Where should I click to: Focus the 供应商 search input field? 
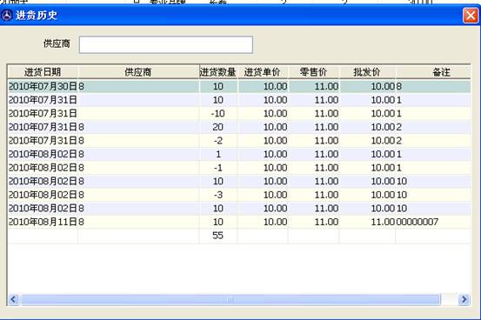coord(166,45)
